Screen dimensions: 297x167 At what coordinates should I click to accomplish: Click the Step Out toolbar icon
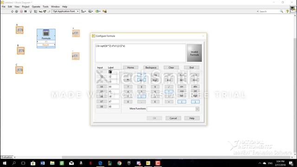click(49, 11)
